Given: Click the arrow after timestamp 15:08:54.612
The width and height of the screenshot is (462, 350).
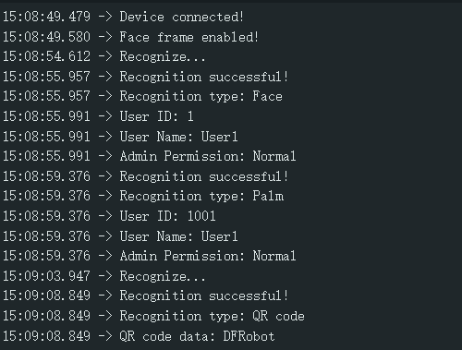Looking at the screenshot, I should [x=105, y=56].
